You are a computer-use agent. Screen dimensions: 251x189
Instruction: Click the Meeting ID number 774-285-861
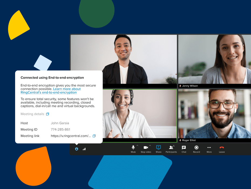point(60,130)
